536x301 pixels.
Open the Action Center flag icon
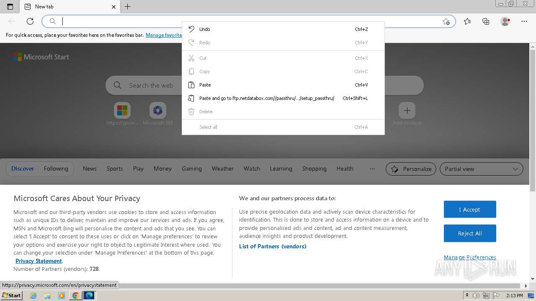click(x=496, y=296)
